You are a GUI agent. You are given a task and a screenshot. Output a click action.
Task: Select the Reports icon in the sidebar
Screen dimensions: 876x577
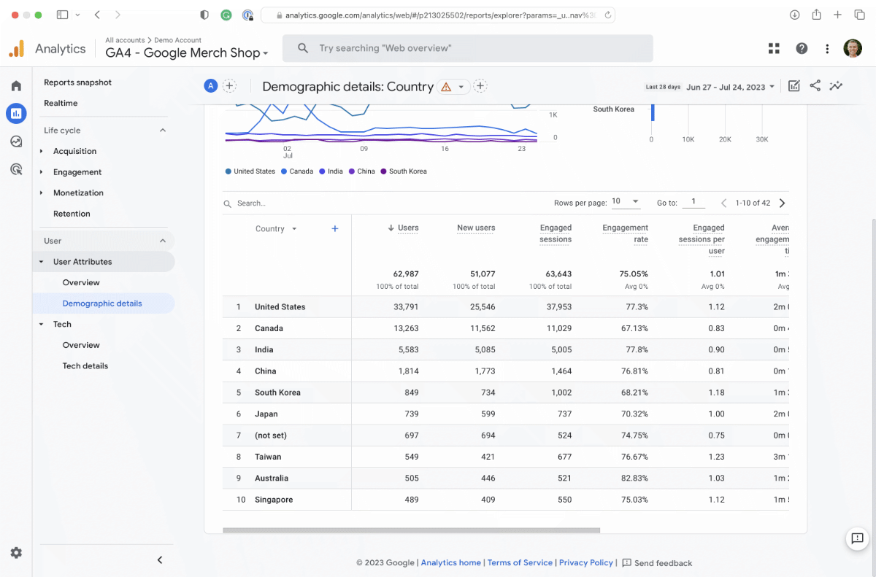[16, 113]
